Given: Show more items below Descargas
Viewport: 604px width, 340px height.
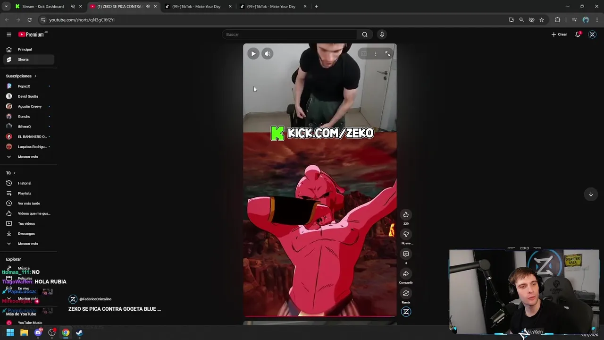Looking at the screenshot, I should pos(28,244).
